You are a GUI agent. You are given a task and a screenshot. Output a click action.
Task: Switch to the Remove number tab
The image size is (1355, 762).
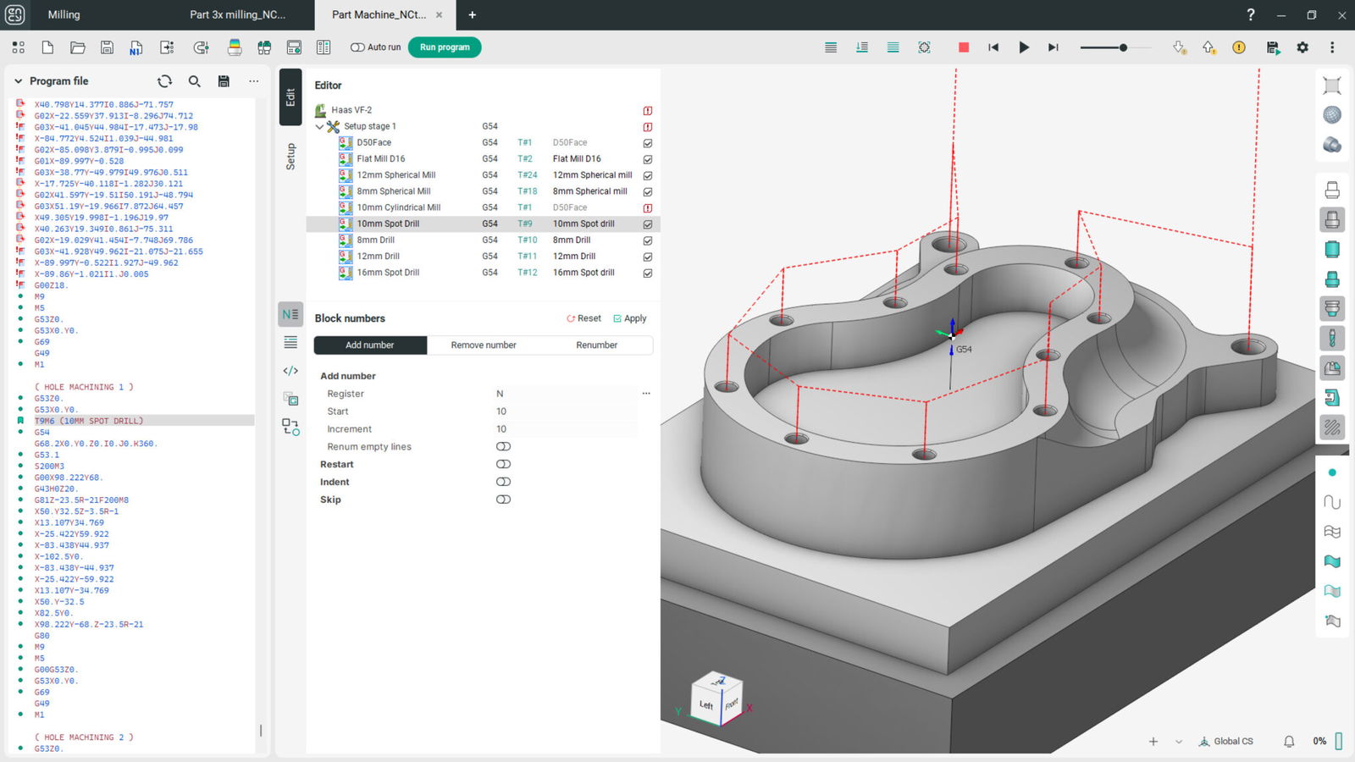pos(483,345)
